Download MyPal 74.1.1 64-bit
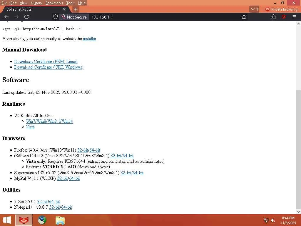Viewport: 301px width, 226px height. (74, 178)
